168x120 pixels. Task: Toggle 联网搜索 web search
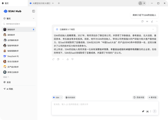pyautogui.click(x=70, y=97)
